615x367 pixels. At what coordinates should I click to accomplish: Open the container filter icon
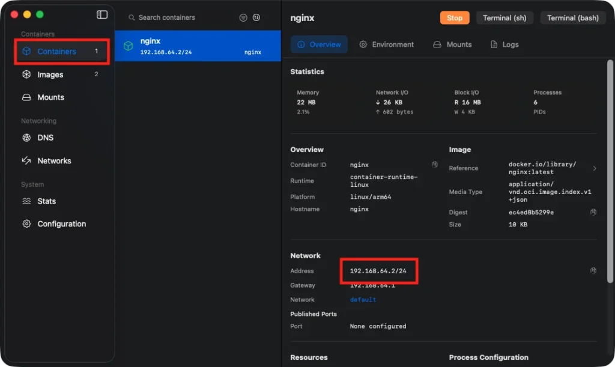coord(243,17)
